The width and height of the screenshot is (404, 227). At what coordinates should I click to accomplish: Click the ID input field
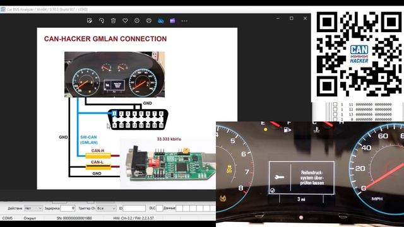(x=134, y=208)
